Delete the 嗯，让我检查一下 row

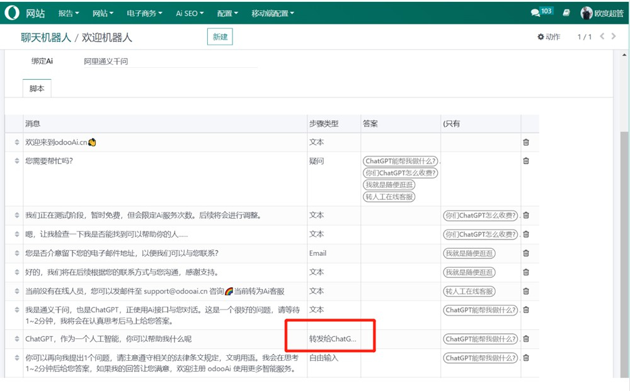click(x=526, y=234)
